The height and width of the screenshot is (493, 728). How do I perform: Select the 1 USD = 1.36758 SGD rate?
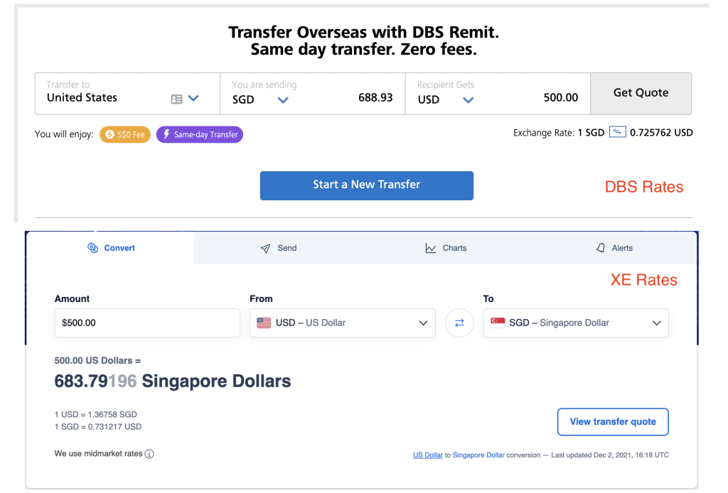tap(96, 414)
